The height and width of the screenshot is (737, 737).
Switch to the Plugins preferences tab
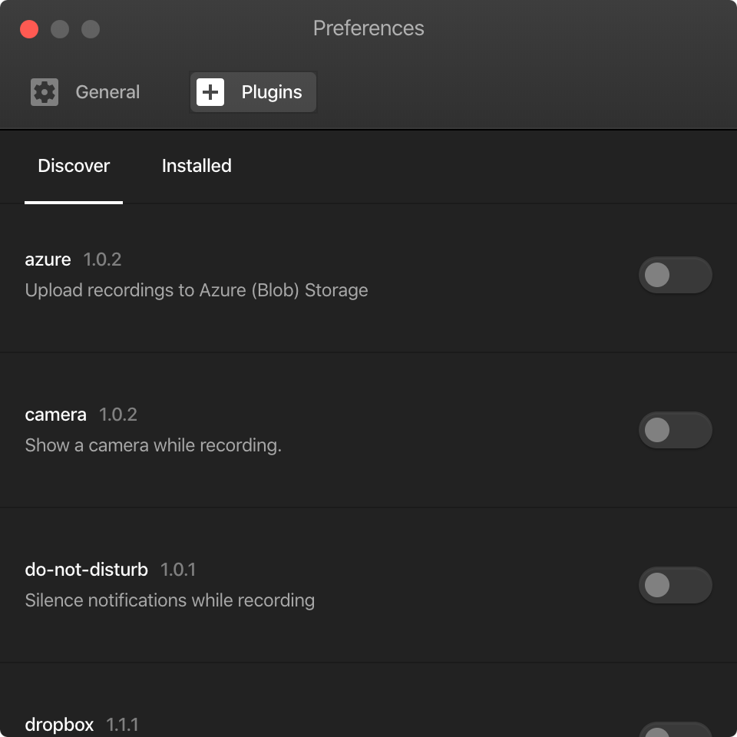[253, 92]
